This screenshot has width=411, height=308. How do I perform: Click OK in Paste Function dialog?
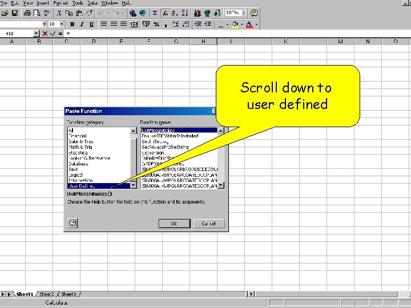[x=174, y=224]
